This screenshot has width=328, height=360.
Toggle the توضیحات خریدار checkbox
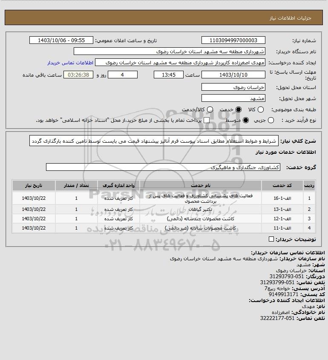click(x=271, y=239)
